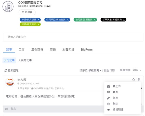Image resolution: width=145 pixels, height=116 pixels.
Task: Remove the 訂單狀態/曾經消費 tag
Action: [x=124, y=20]
